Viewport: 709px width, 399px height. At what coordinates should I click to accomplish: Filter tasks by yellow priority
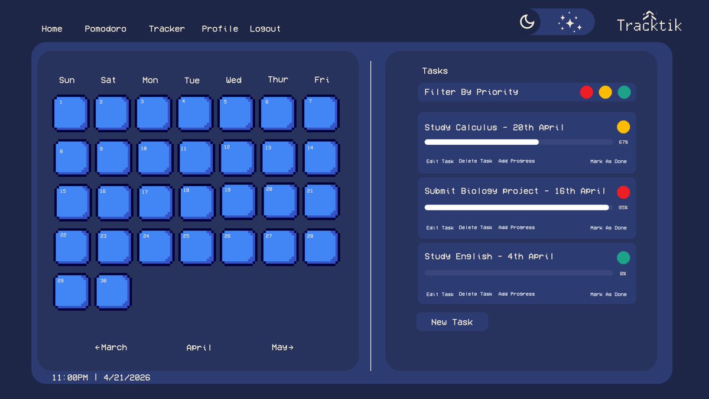pyautogui.click(x=605, y=92)
